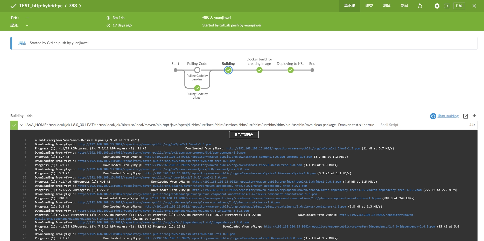Switch to the 改变 changes tab
The width and height of the screenshot is (484, 241).
tap(369, 6)
